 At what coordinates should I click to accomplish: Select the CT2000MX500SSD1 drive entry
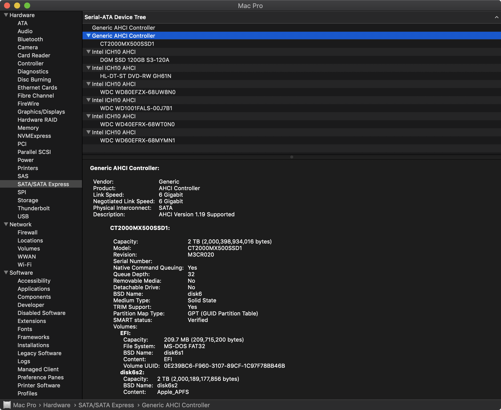127,43
